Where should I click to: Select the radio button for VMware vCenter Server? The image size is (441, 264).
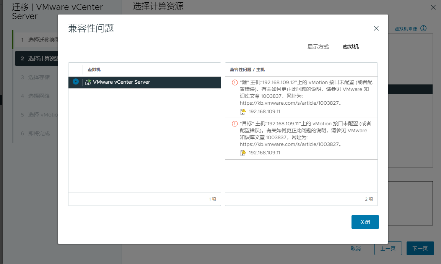76,81
